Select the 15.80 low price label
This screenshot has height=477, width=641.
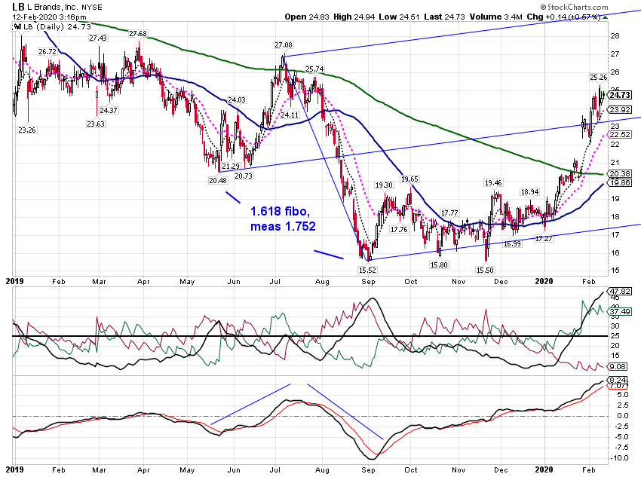tap(439, 264)
